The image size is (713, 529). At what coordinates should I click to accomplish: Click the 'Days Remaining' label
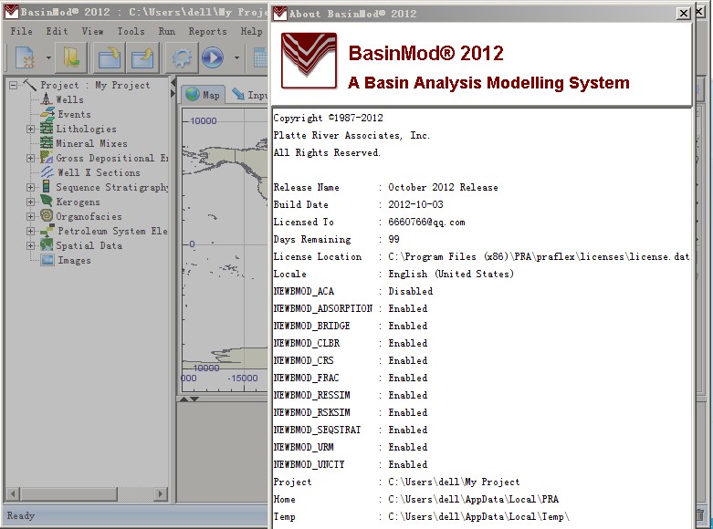(x=312, y=239)
